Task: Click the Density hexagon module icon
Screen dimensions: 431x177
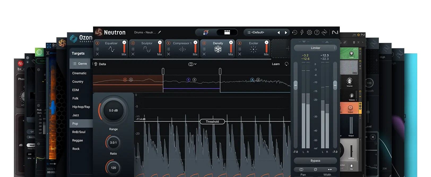Action: (218, 49)
